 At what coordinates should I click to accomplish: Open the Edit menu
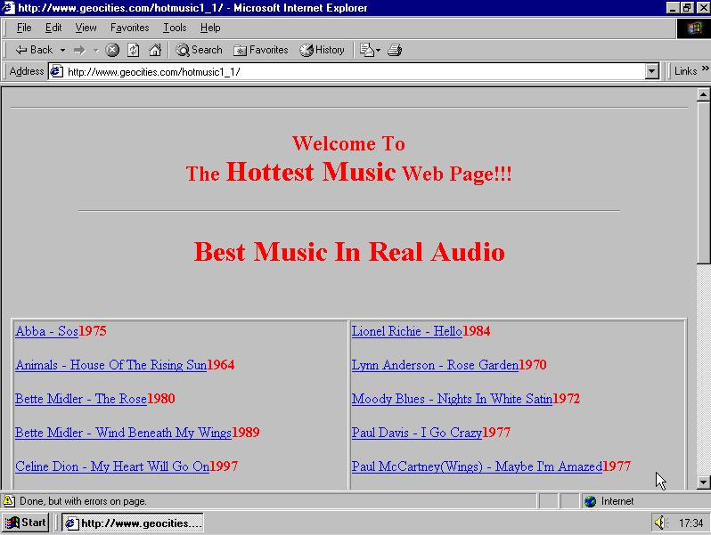click(53, 28)
